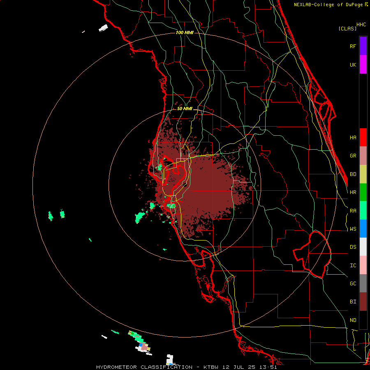Click the '13:51' timestamp
Image resolution: width=370 pixels, height=370 pixels.
(268, 367)
